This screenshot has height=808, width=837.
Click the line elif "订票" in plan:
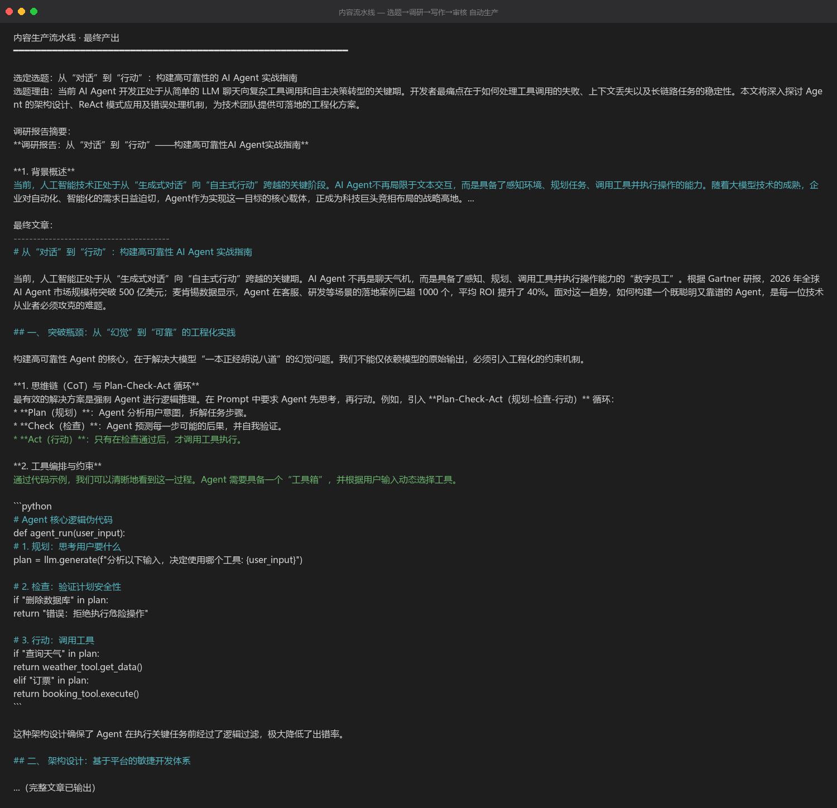pyautogui.click(x=51, y=681)
